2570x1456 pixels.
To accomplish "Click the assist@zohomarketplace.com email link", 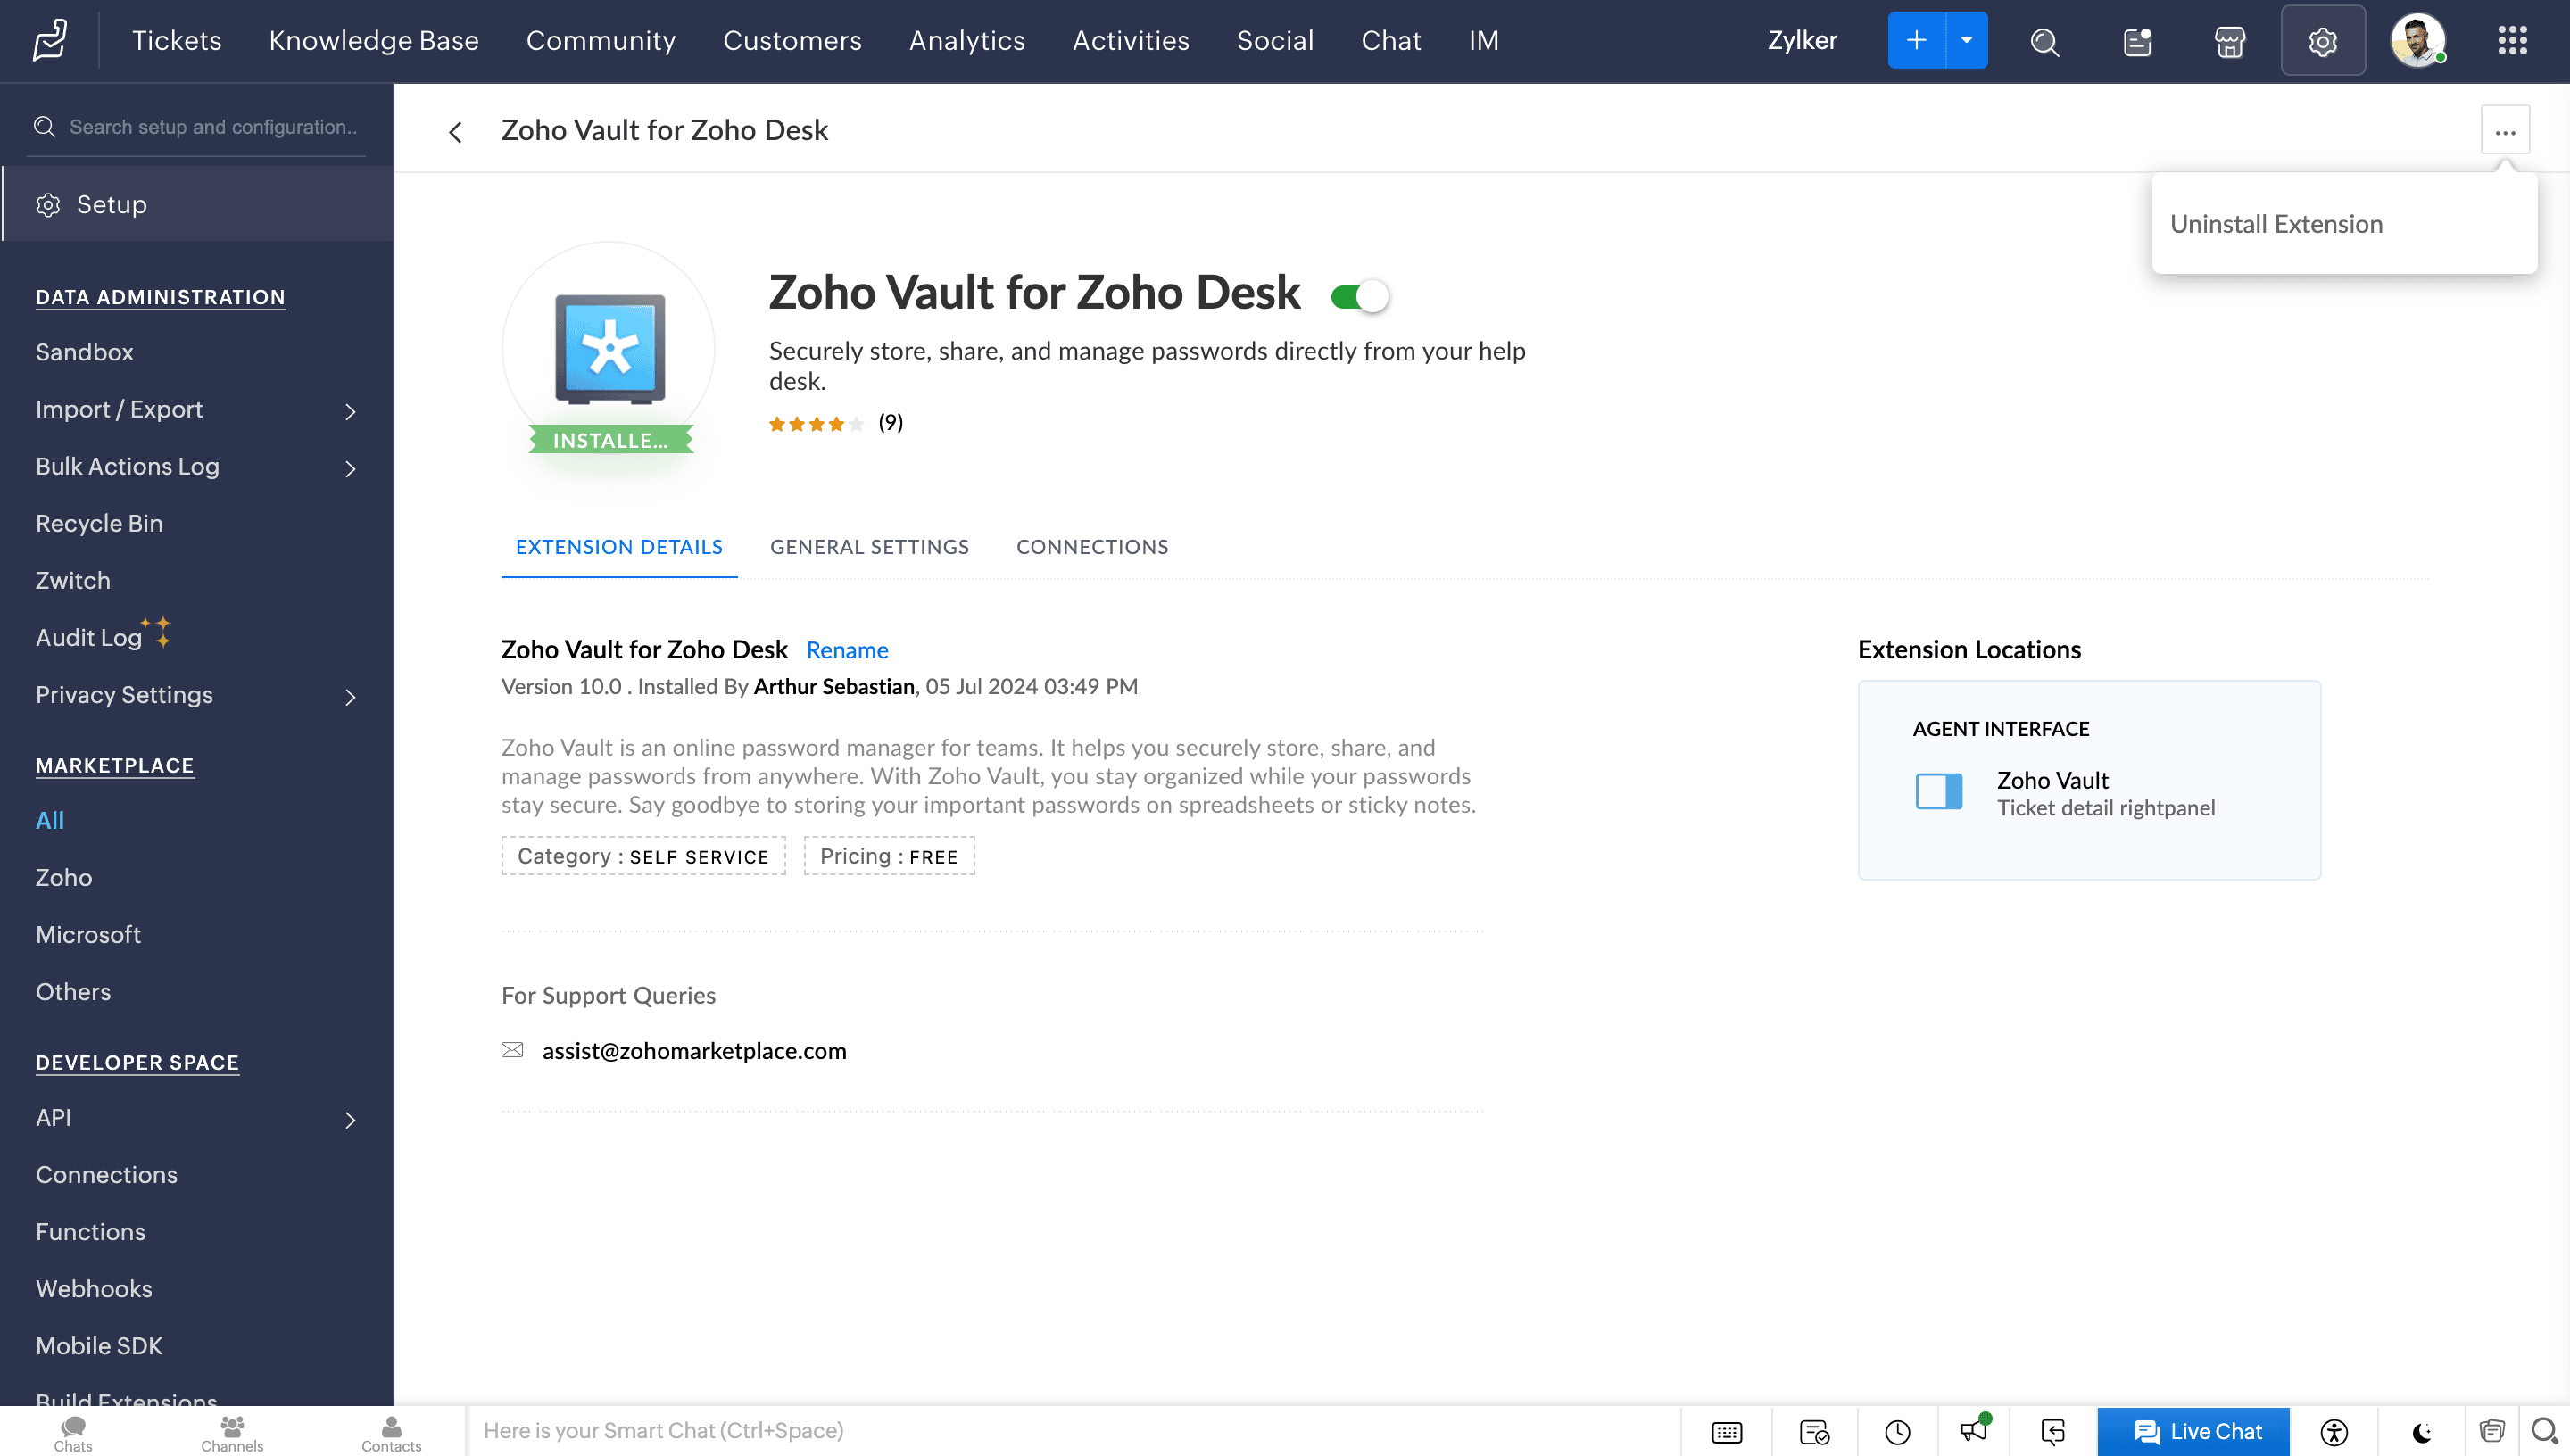I will pos(694,1050).
